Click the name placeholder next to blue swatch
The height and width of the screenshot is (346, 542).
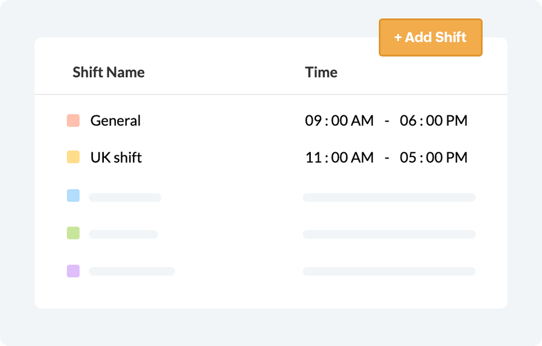tap(125, 197)
